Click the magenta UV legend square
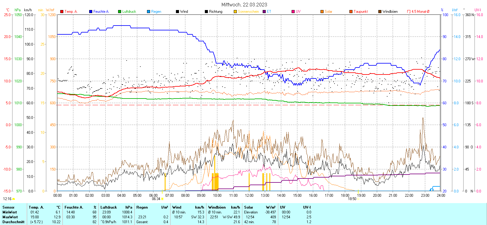The image size is (487, 225). [x=293, y=12]
